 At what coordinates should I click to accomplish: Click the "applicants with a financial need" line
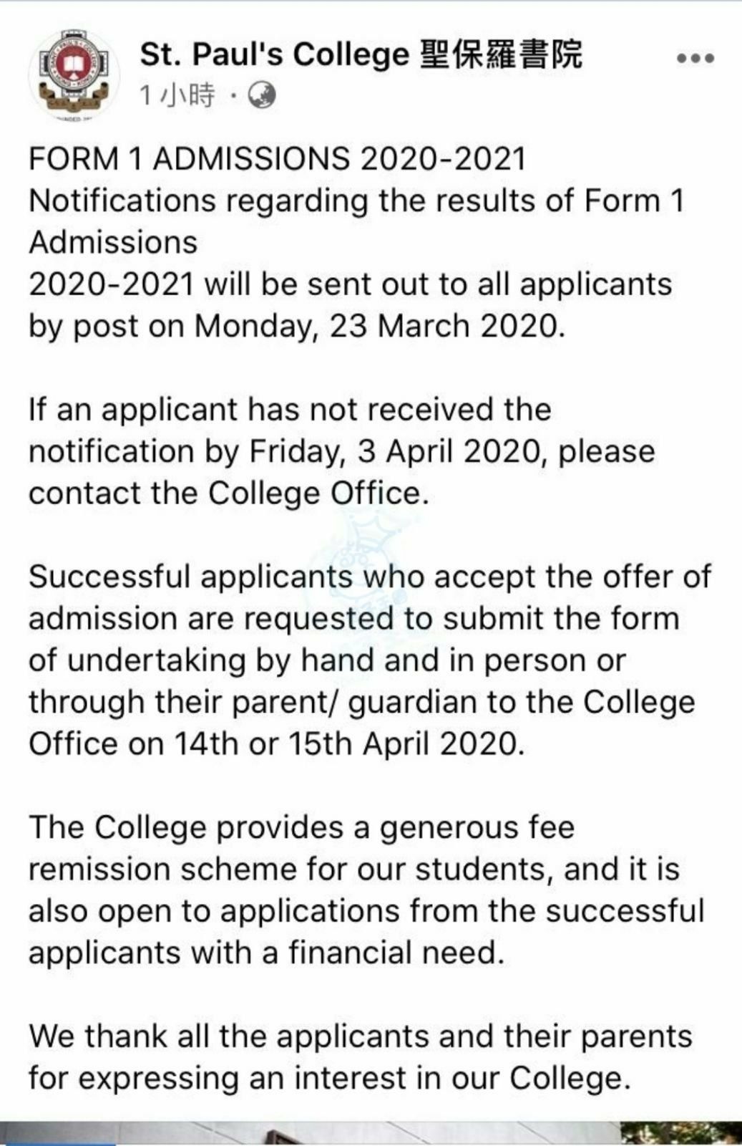[266, 953]
